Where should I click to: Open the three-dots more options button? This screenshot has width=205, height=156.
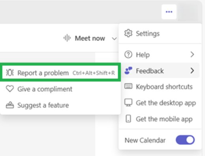[169, 12]
